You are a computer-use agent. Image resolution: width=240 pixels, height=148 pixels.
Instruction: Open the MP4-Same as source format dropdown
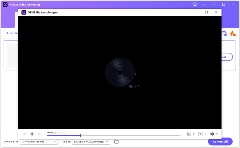[x=39, y=142]
